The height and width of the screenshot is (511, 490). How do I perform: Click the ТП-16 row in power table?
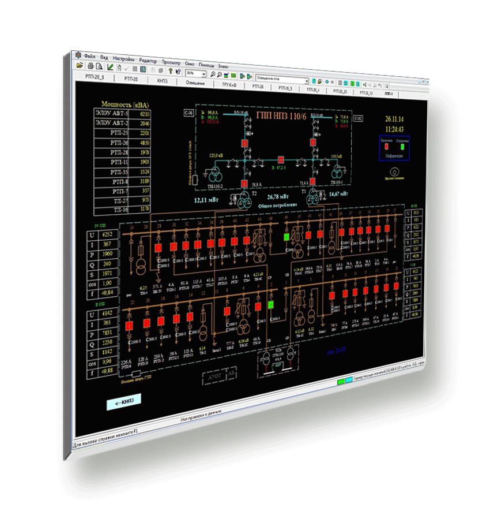coord(122,210)
